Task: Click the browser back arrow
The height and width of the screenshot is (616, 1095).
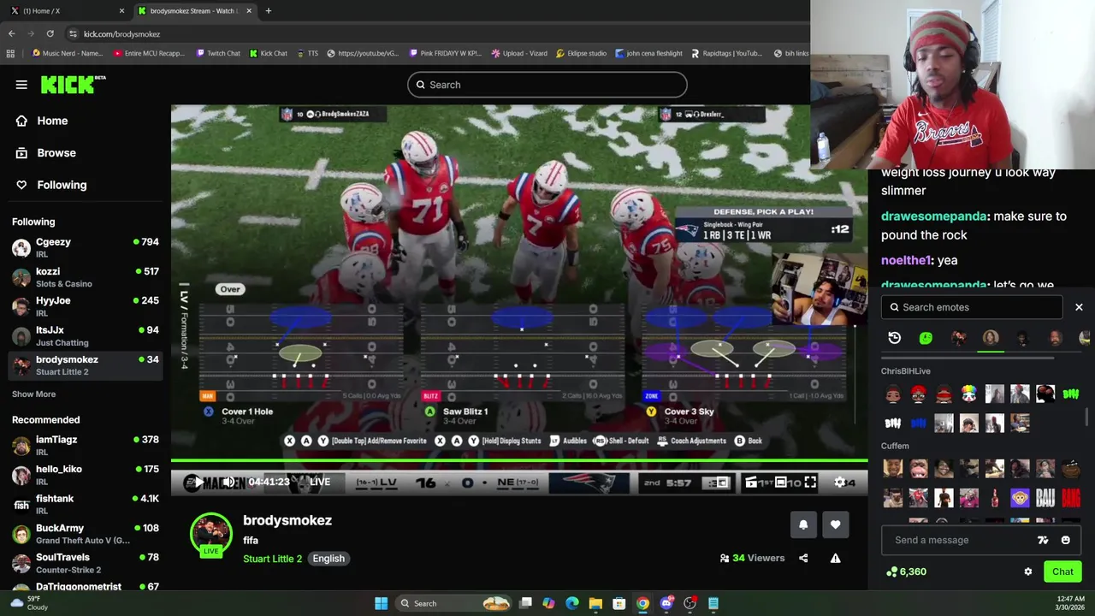Action: click(x=11, y=33)
